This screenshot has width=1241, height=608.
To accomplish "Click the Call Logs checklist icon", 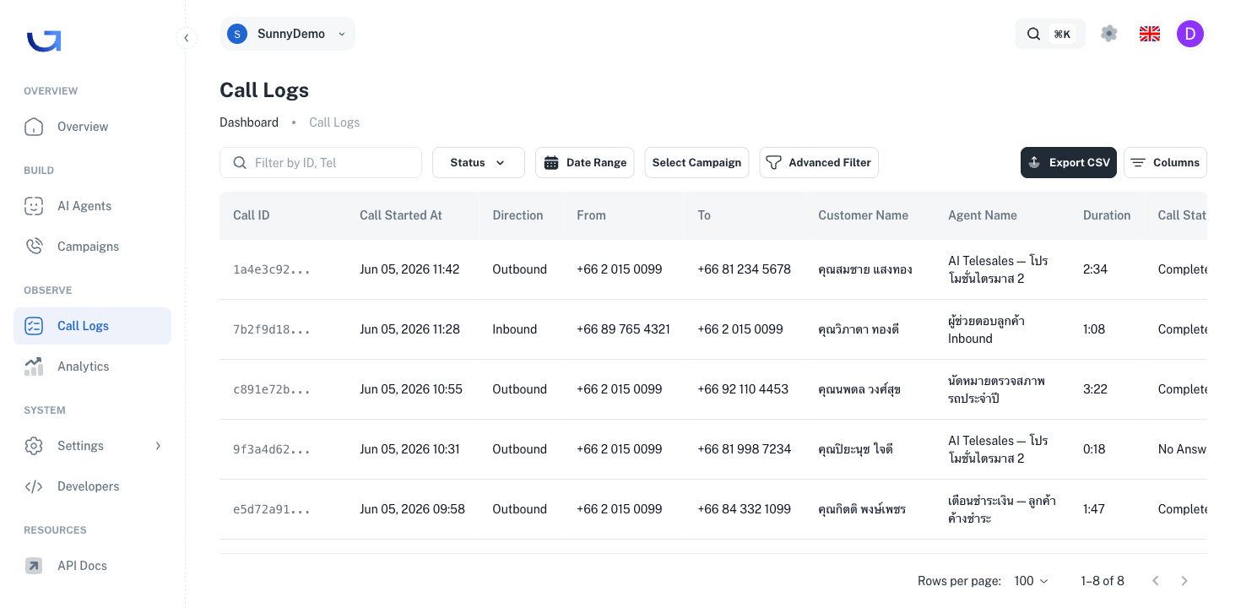I will point(34,326).
